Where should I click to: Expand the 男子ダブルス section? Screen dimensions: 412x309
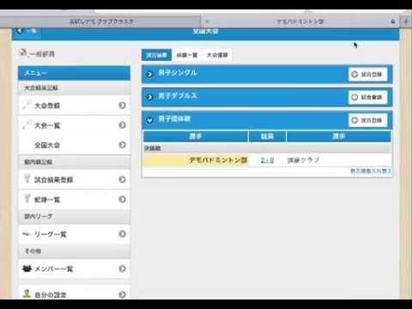pyautogui.click(x=149, y=97)
